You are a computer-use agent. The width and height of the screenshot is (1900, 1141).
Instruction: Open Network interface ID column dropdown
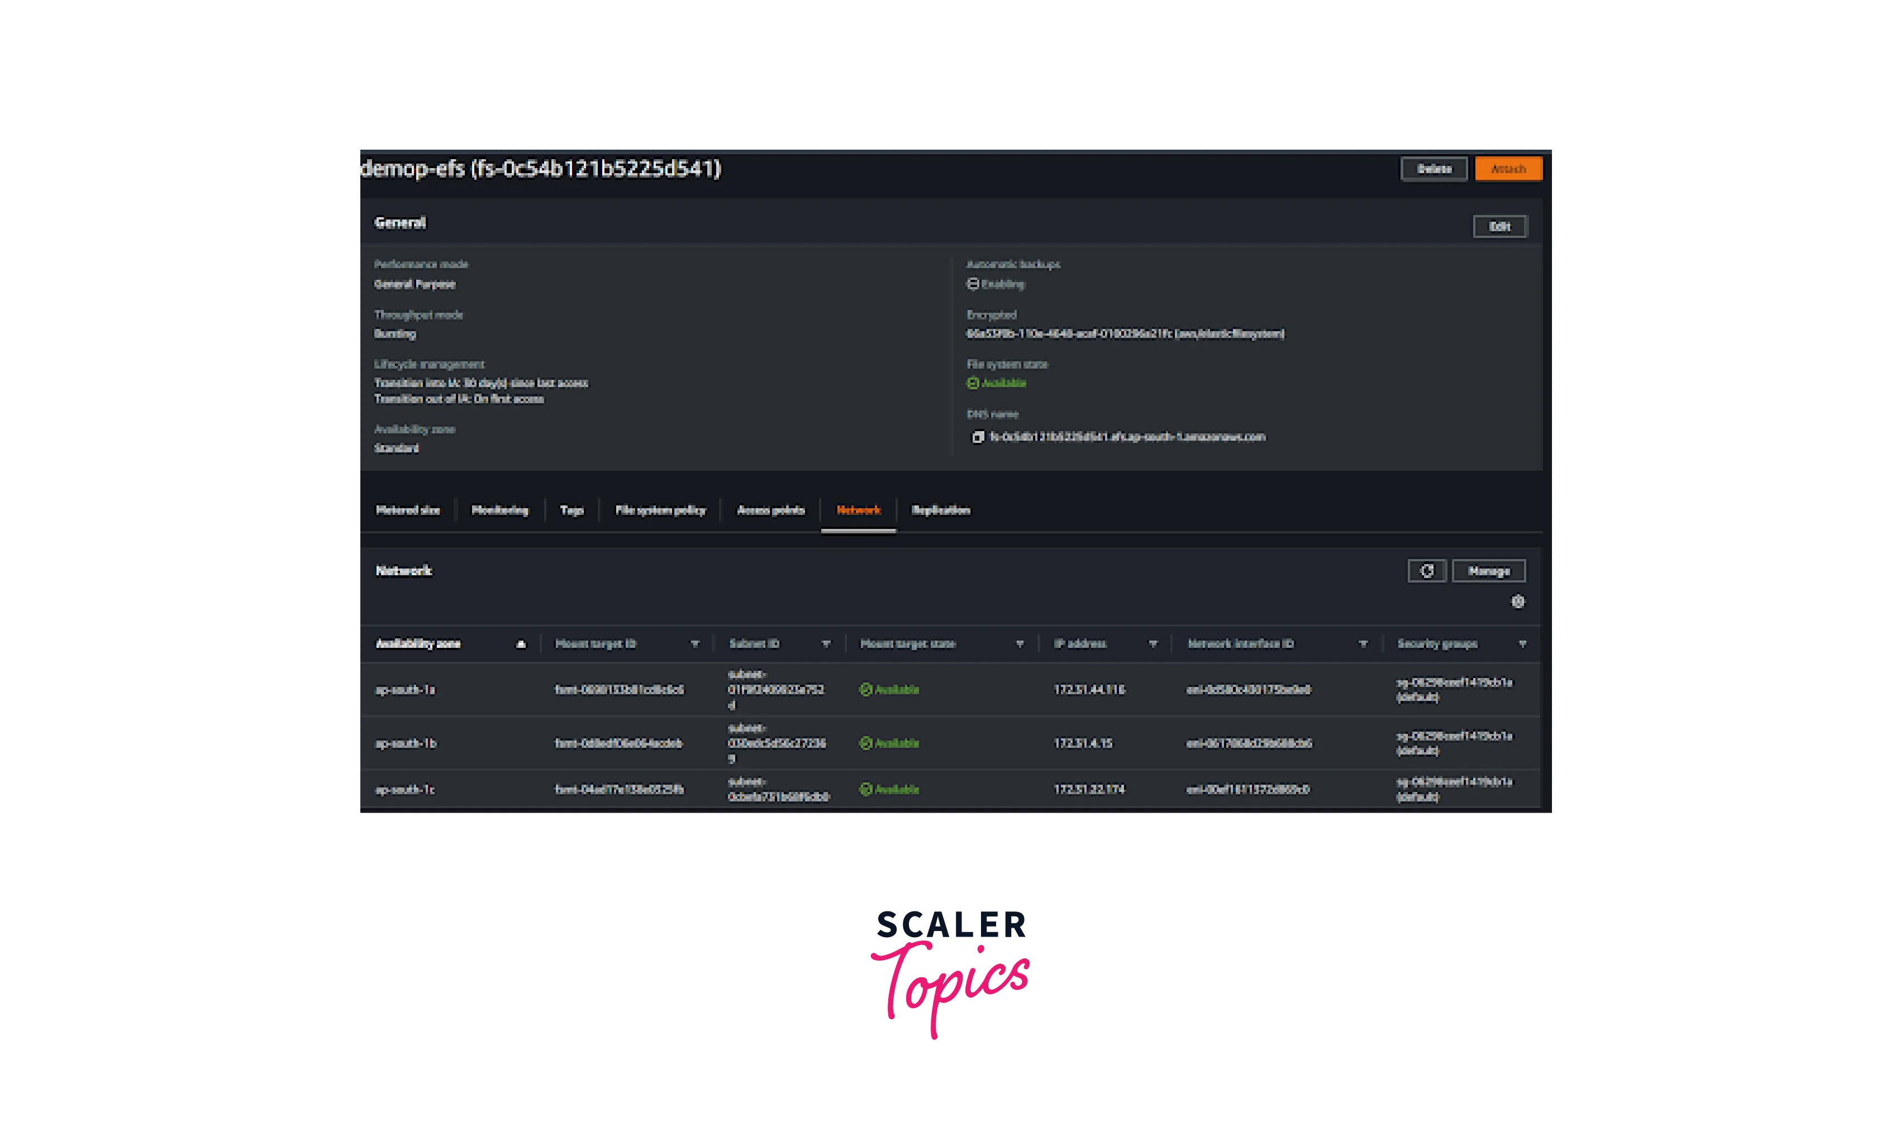[1363, 643]
